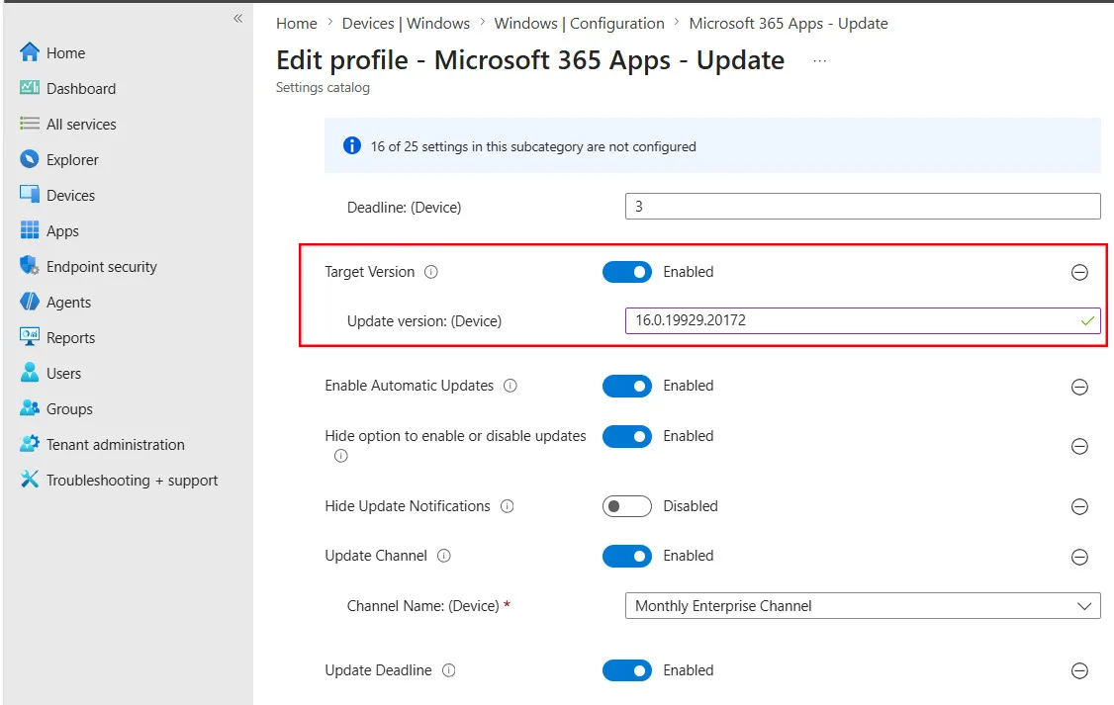
Task: Show info tooltip for Update Deadline
Action: [x=449, y=670]
